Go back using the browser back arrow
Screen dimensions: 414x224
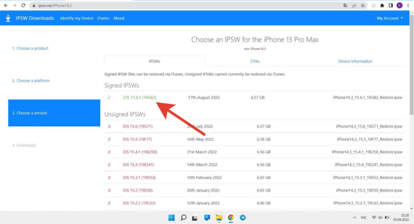point(4,5)
